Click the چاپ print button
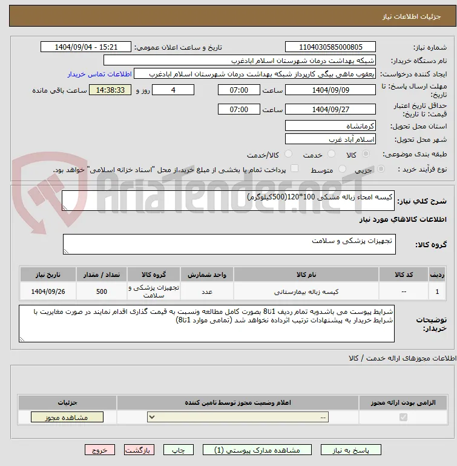This screenshot has width=457, height=466. pyautogui.click(x=179, y=450)
